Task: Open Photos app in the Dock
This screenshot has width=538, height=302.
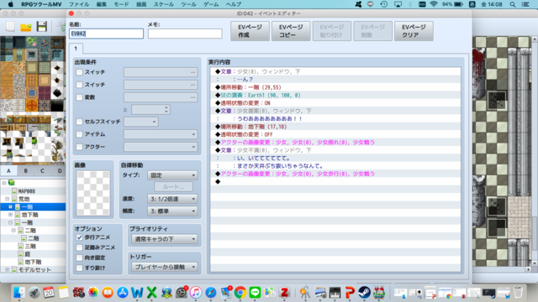Action: click(93, 293)
